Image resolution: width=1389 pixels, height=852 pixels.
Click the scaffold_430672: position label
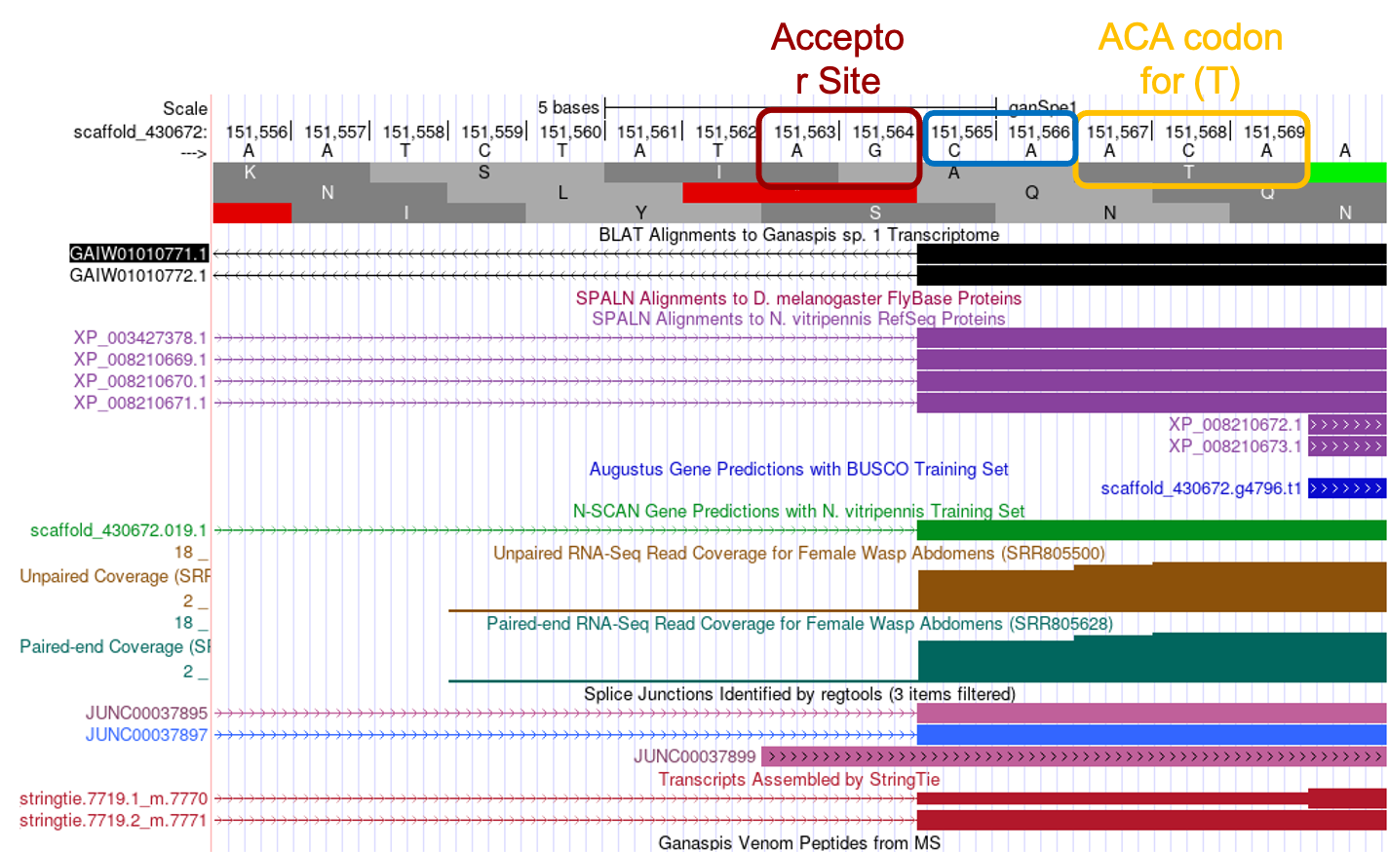(x=140, y=132)
